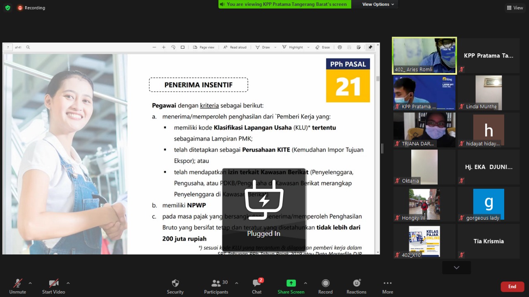Expand share options arrow beside Share Screen

click(305, 283)
